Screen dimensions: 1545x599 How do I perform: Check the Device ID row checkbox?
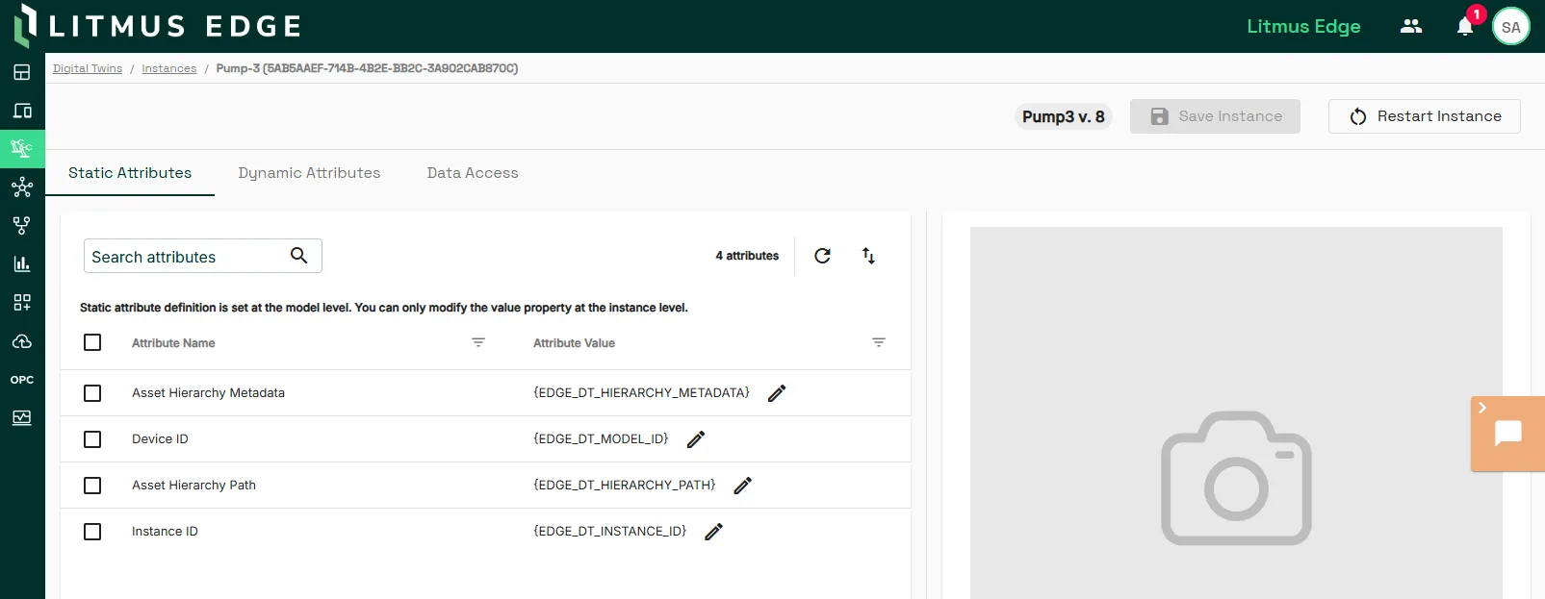[92, 439]
